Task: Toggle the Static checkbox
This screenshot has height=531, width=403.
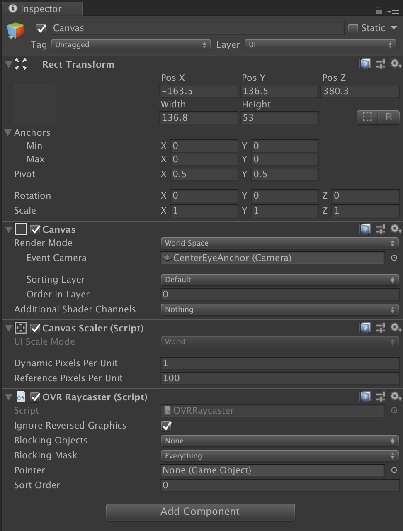Action: [353, 28]
